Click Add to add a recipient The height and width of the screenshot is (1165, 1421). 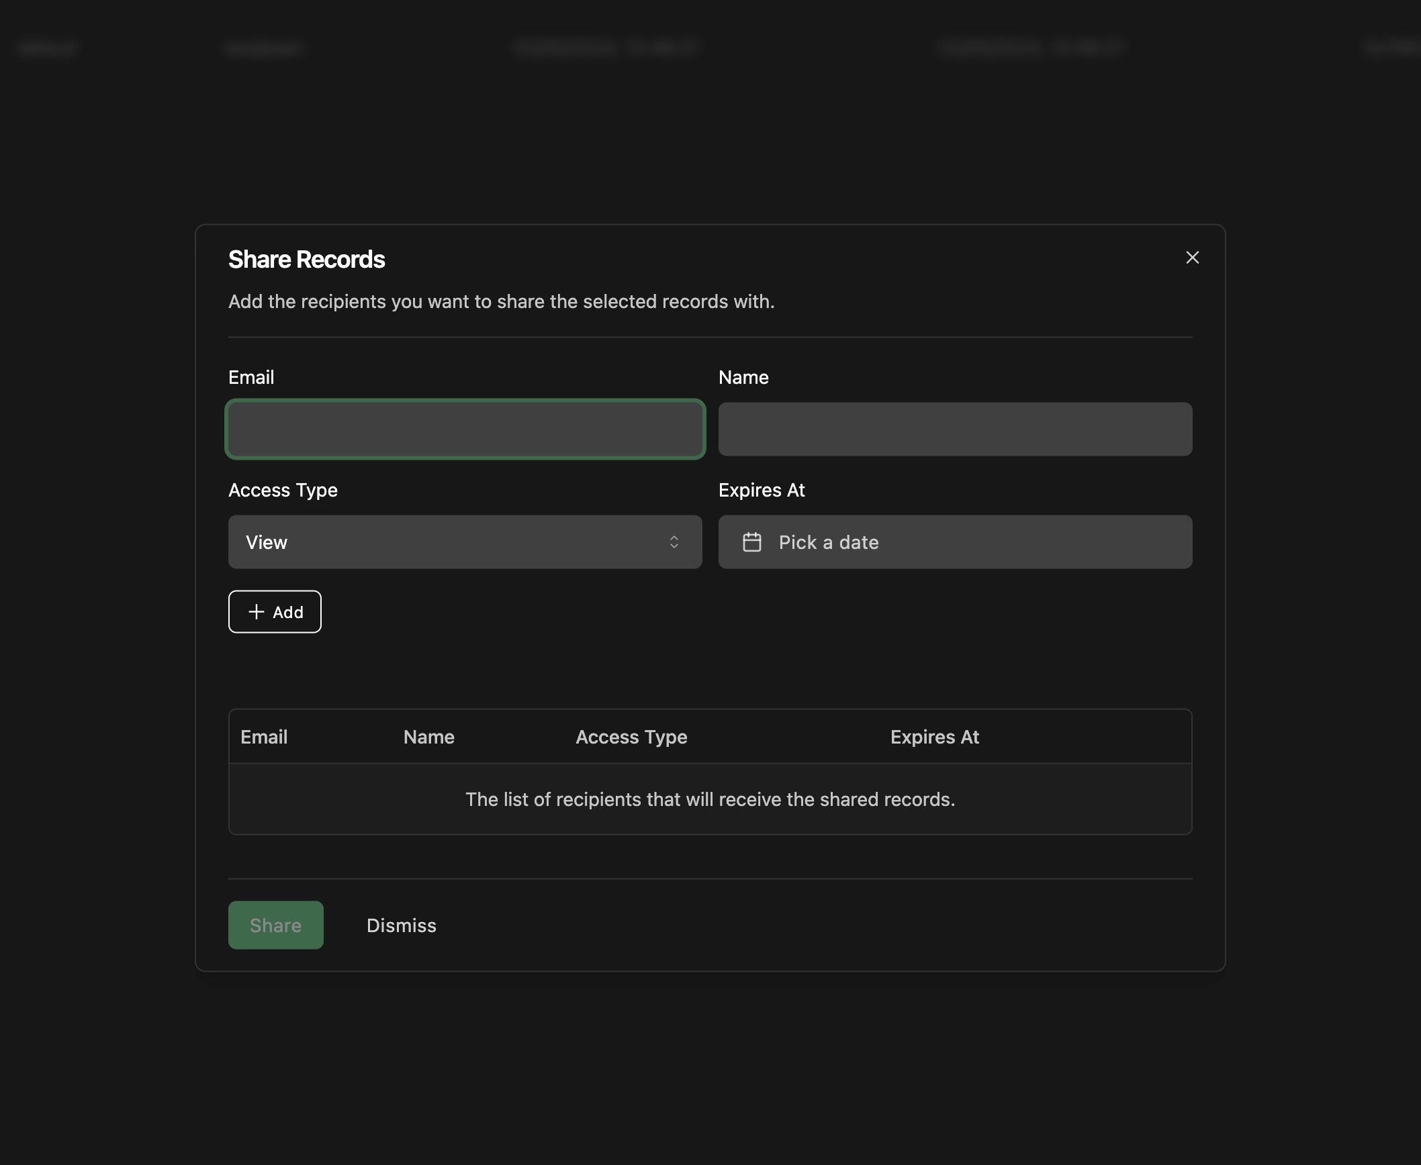(x=274, y=611)
